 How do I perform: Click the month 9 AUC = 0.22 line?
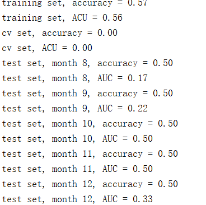click(x=74, y=109)
